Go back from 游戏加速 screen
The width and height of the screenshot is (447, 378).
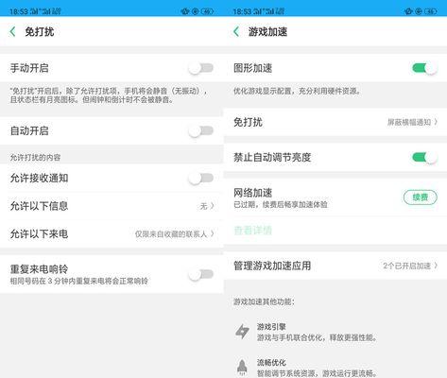coord(236,31)
